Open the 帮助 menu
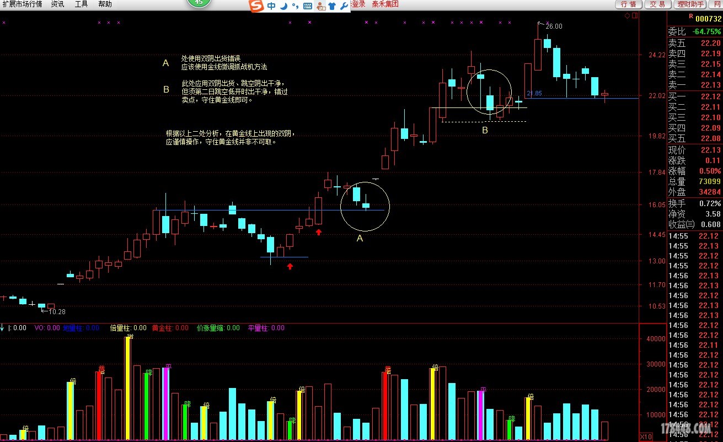 (105, 4)
